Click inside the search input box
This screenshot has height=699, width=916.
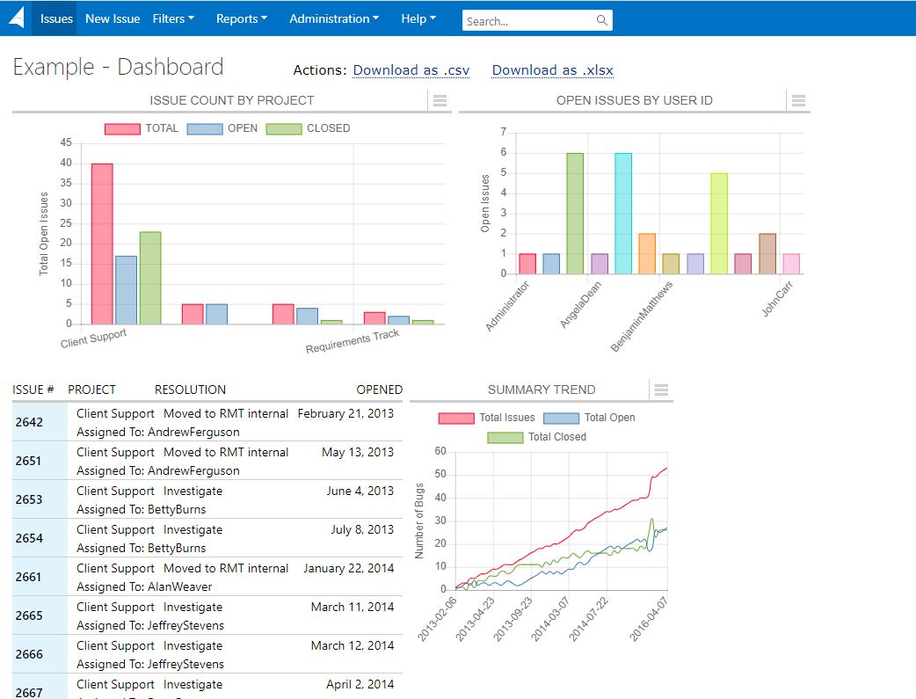click(x=527, y=19)
